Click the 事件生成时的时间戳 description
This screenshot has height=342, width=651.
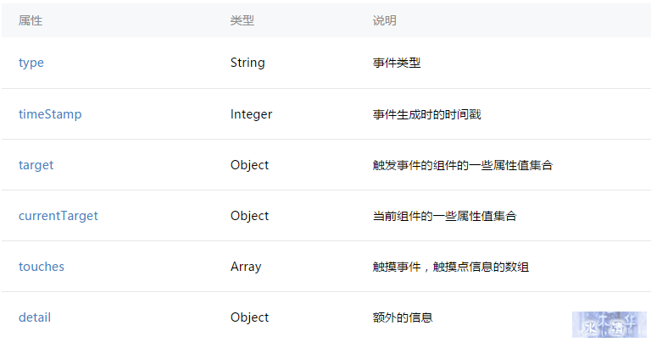coord(427,114)
